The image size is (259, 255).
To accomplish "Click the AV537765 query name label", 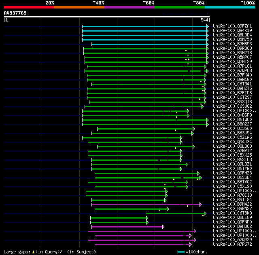I will click(x=15, y=13).
